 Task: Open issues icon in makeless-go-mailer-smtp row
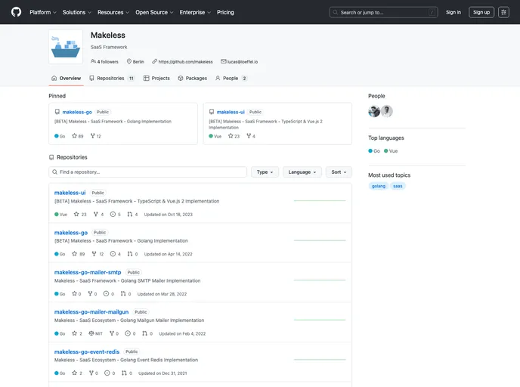coord(106,293)
